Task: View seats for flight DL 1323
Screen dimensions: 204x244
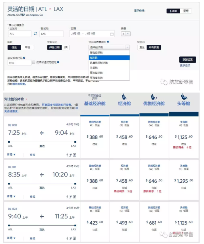Action: pyautogui.click(x=32, y=238)
